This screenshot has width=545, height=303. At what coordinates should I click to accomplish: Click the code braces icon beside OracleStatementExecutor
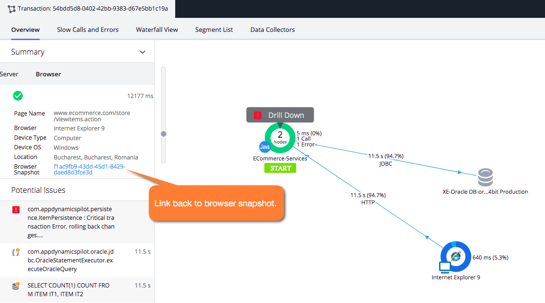click(15, 252)
